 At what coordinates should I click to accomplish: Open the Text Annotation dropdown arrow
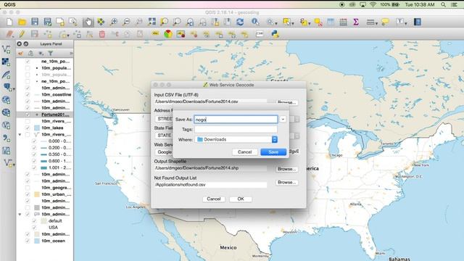click(x=406, y=23)
